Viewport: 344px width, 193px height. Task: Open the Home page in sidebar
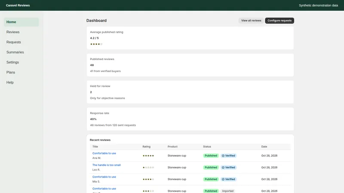[x=21, y=22]
